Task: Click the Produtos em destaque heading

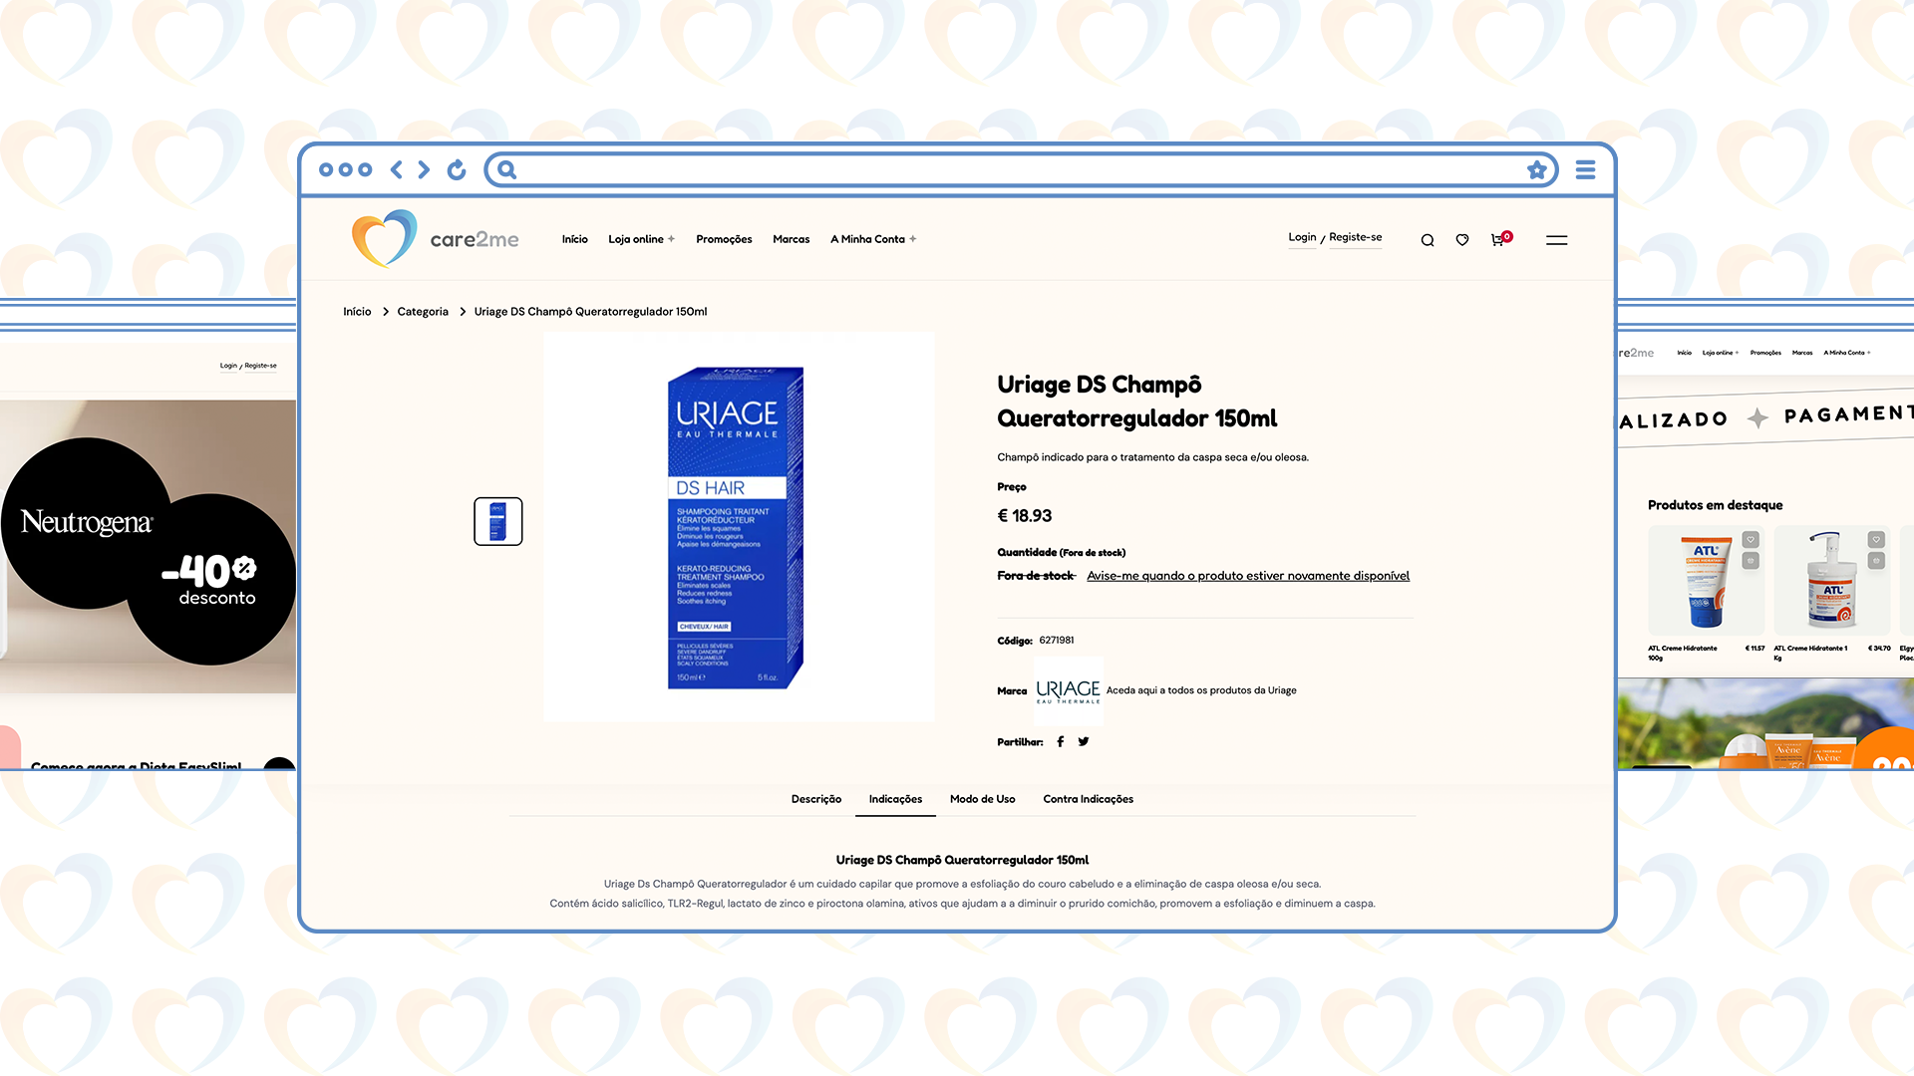Action: 1715,505
